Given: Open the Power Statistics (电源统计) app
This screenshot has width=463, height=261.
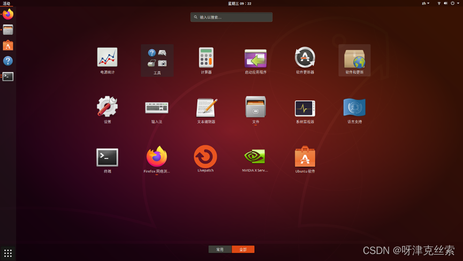Looking at the screenshot, I should pos(107,61).
